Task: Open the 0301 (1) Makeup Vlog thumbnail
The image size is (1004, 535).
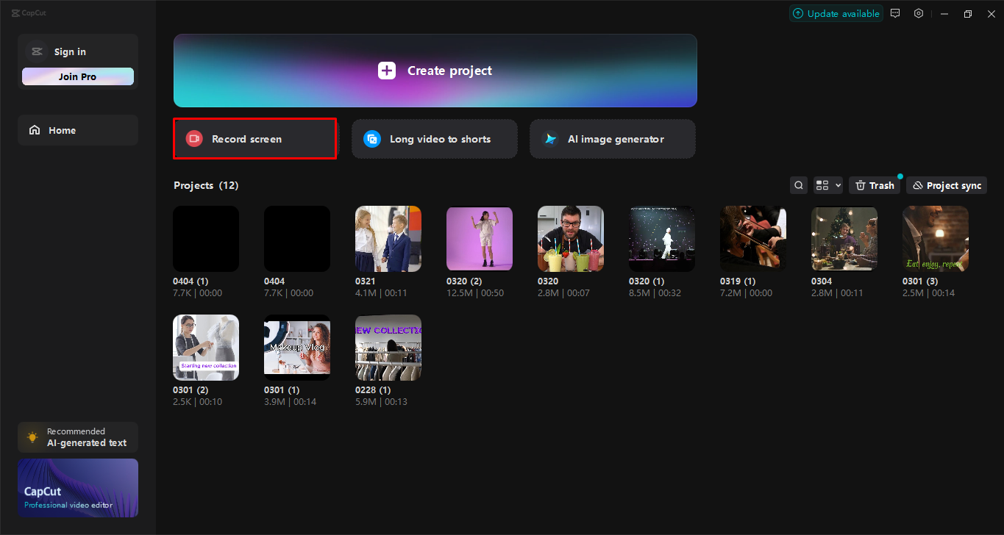Action: pyautogui.click(x=297, y=348)
